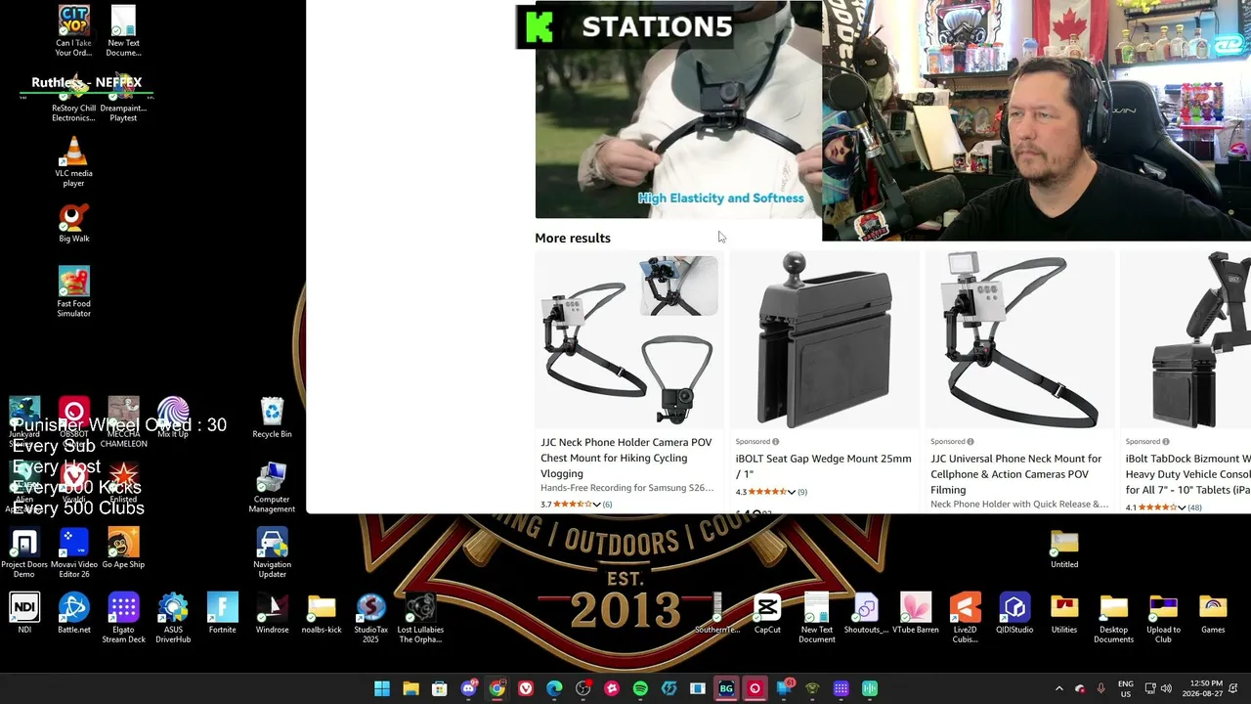Select the VTube Barren desktop icon
Screen dimensions: 1251x704
click(916, 613)
